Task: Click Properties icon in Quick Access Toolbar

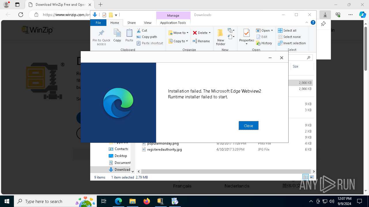Action: [104, 15]
